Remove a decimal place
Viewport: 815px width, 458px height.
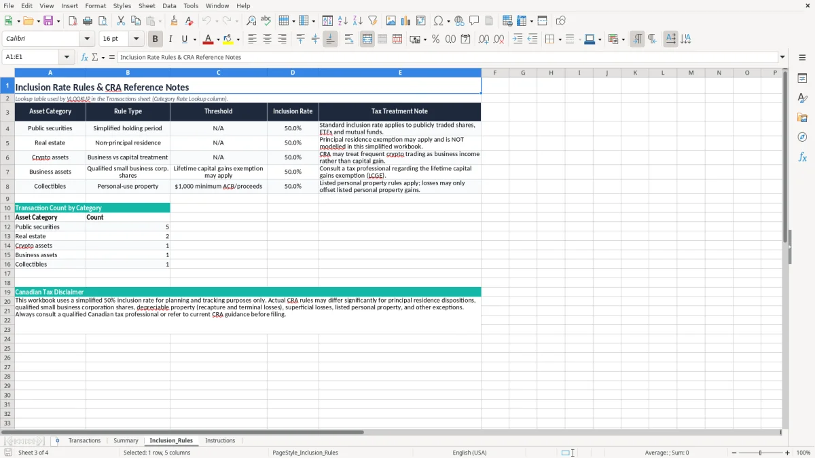point(499,39)
